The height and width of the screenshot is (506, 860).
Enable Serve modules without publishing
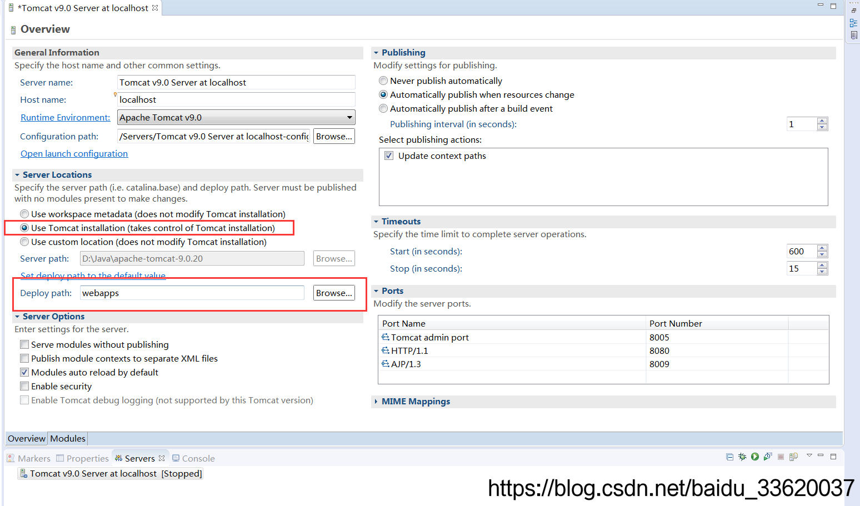(x=24, y=344)
